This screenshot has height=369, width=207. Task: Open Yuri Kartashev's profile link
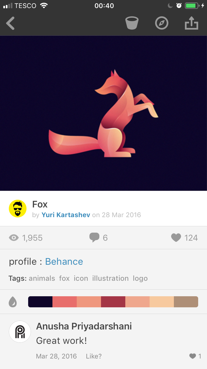(x=66, y=215)
